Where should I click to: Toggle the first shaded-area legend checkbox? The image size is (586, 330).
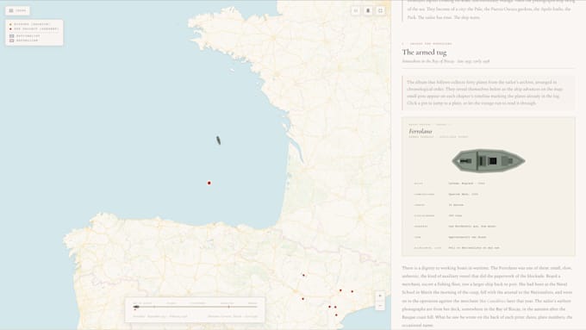11,36
